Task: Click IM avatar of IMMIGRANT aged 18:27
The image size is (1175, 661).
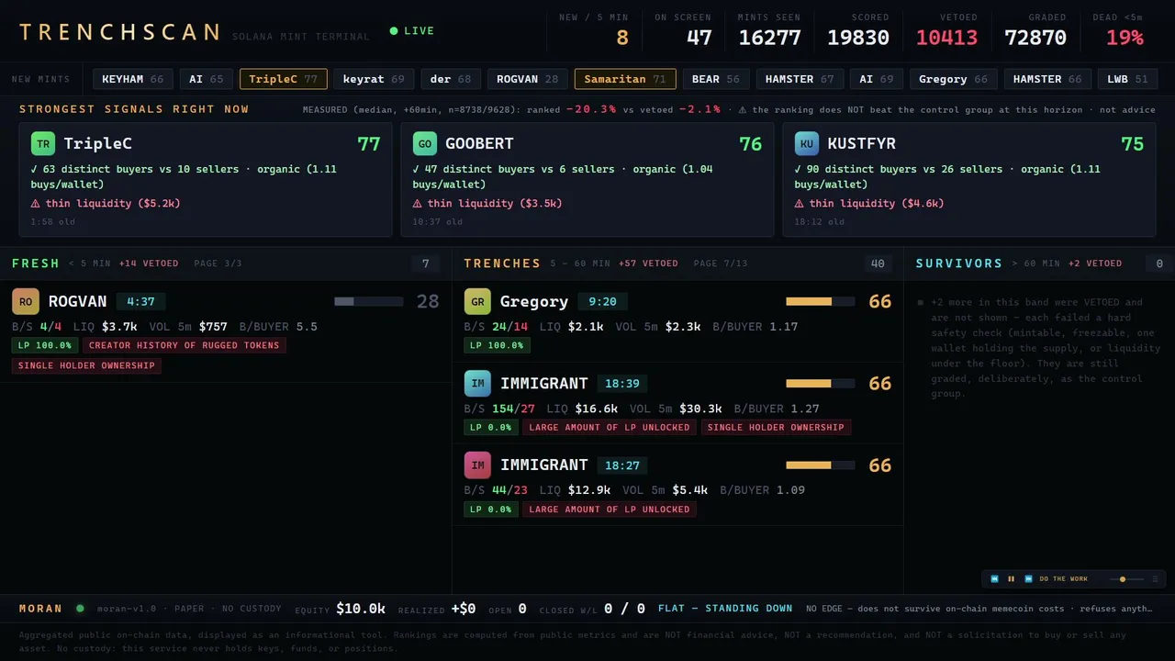Action: point(477,465)
